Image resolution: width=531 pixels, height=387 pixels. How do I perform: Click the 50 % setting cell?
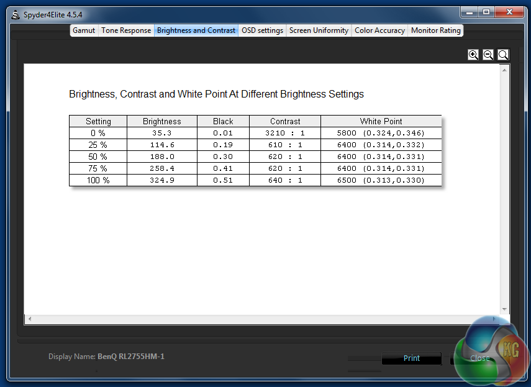(98, 157)
